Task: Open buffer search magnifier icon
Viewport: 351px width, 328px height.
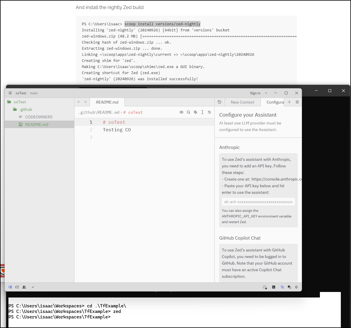Action: pyautogui.click(x=188, y=112)
